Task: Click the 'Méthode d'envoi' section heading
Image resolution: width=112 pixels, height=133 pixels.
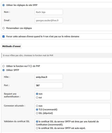Action: click(11, 46)
